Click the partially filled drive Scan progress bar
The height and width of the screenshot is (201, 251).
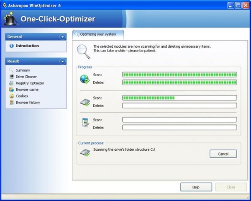point(179,98)
